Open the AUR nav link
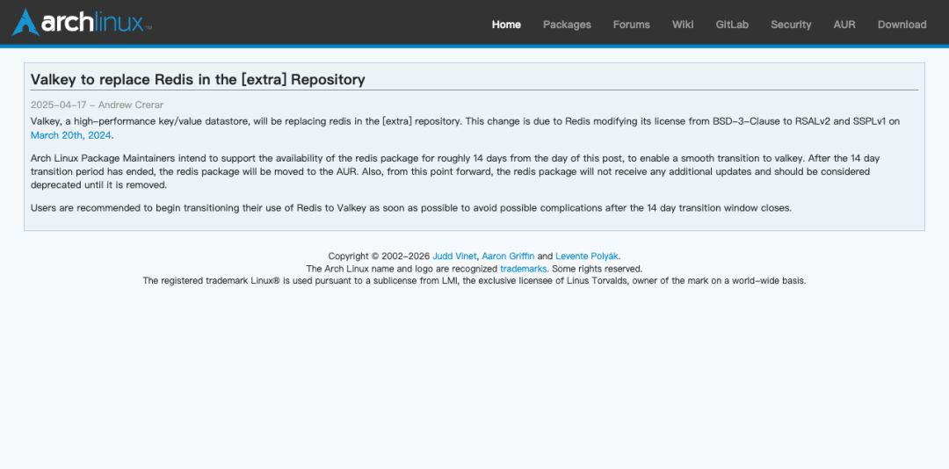Viewport: 949px width, 469px height. tap(844, 25)
